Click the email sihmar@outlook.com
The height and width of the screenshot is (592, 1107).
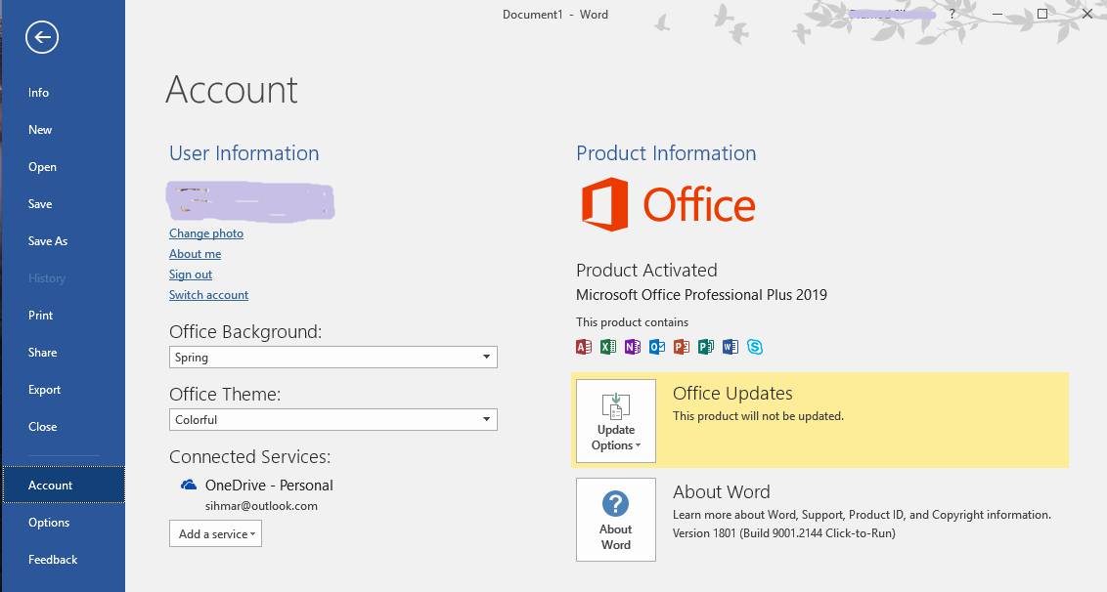[x=261, y=506]
